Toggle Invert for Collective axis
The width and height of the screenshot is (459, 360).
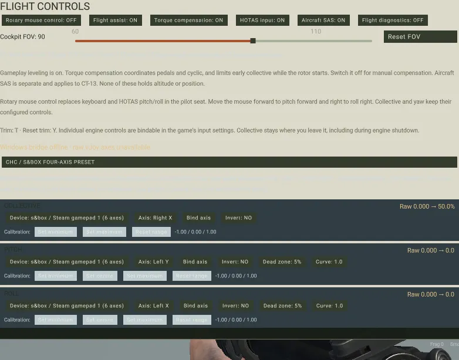pyautogui.click(x=238, y=218)
